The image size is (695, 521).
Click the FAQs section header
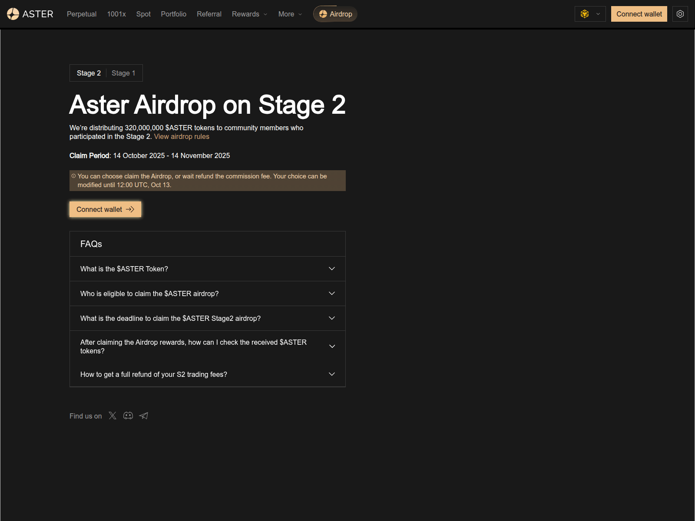(91, 244)
